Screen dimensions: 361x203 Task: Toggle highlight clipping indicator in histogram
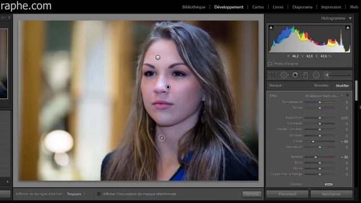click(347, 28)
